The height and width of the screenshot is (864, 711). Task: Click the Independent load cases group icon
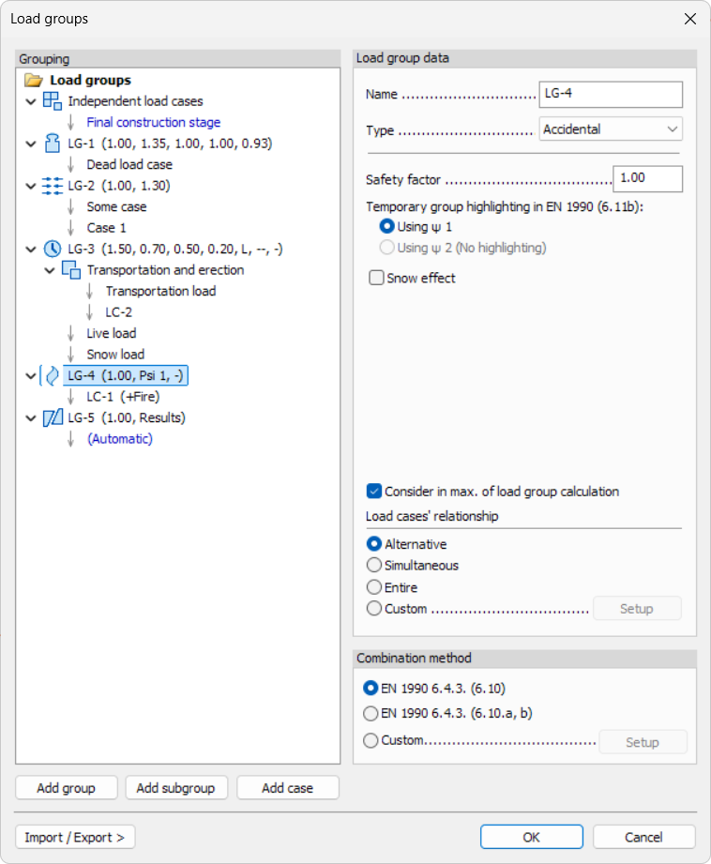53,101
